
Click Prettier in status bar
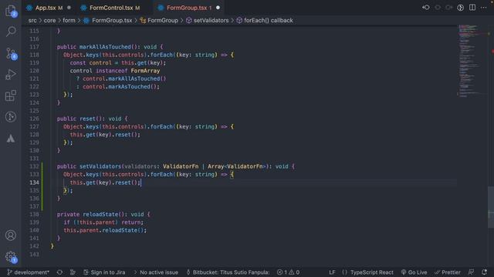[x=448, y=272]
